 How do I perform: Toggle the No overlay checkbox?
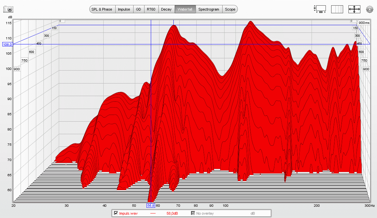tap(193, 213)
